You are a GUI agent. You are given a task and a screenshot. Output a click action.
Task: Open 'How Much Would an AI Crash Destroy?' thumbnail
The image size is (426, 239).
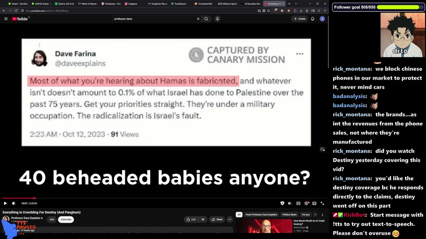point(264,226)
